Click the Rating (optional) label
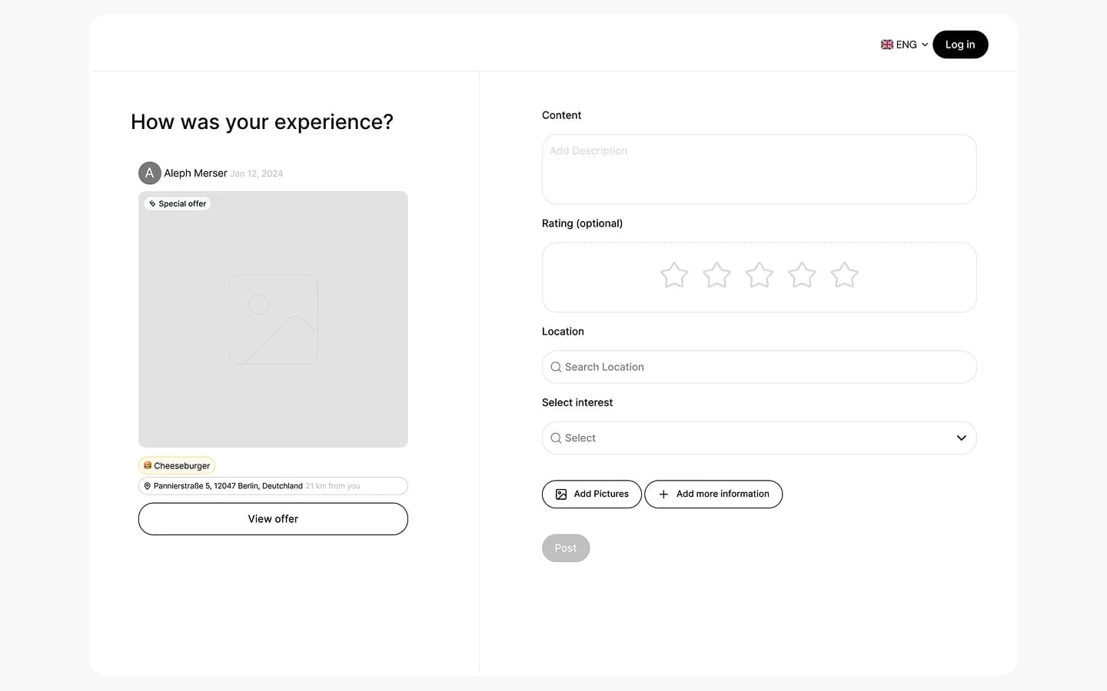1107x691 pixels. 582,223
